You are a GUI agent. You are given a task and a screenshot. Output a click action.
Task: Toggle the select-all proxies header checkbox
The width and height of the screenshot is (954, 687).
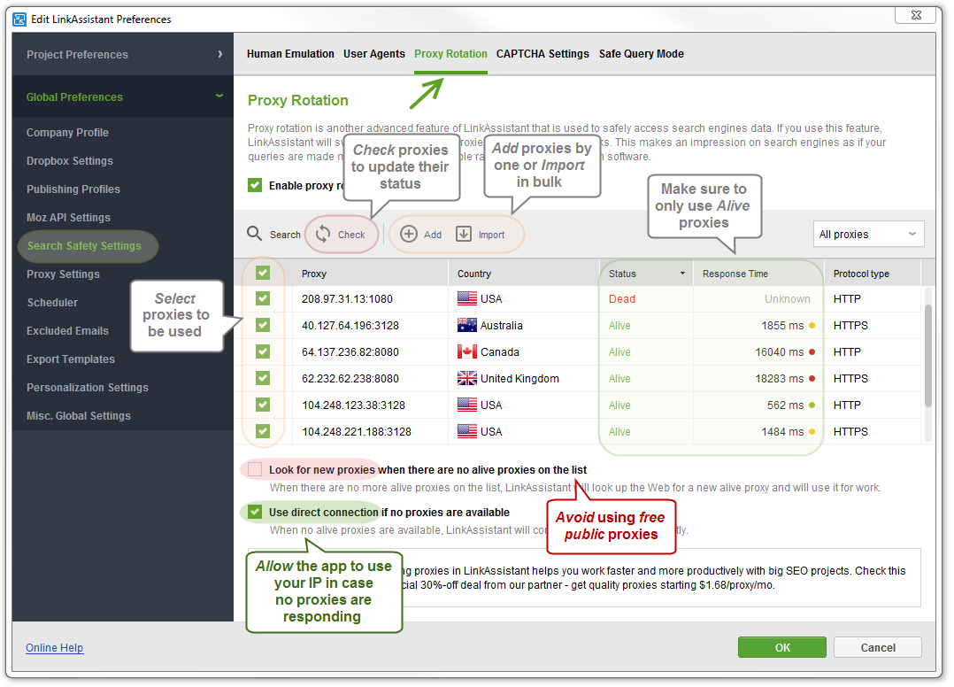coord(262,273)
